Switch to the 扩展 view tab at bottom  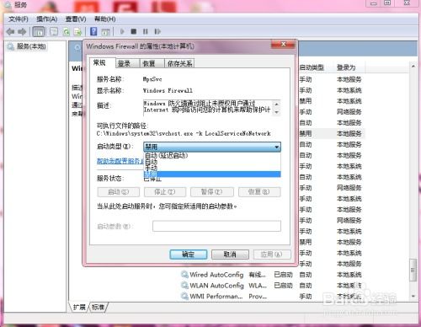point(79,308)
